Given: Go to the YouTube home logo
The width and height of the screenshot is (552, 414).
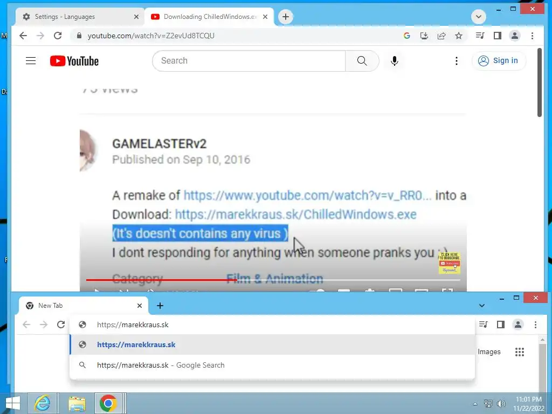Looking at the screenshot, I should 74,61.
